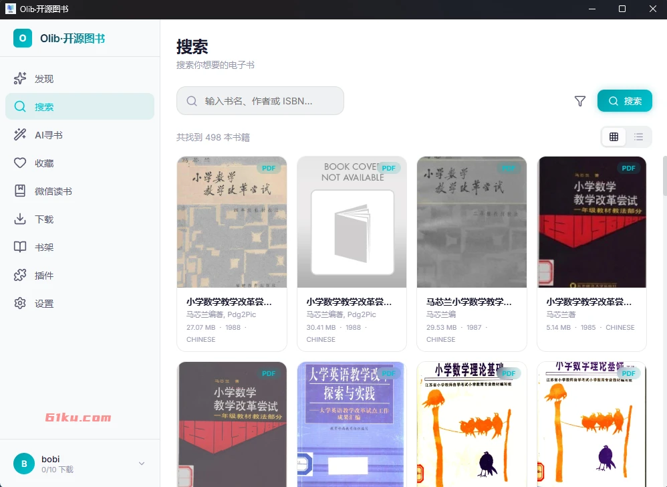Click the 30.41 MB book title

349,302
